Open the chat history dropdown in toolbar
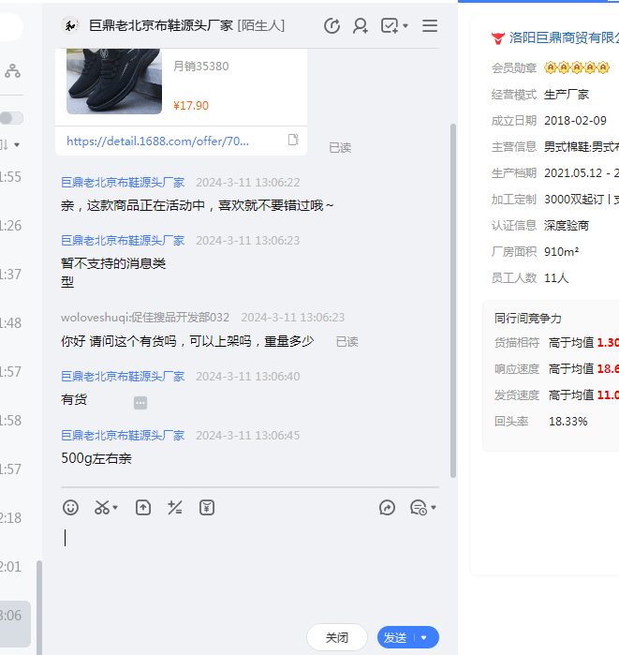 pyautogui.click(x=422, y=508)
